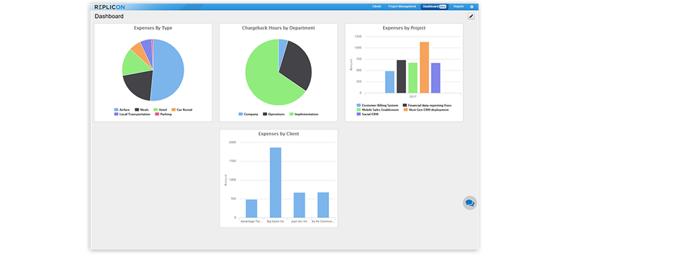Click the Big Game Inc bar
Screen dimensions: 691x277
(276, 182)
